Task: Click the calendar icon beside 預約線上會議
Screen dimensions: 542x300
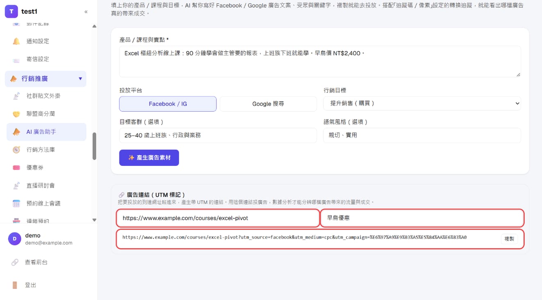Action: click(16, 203)
